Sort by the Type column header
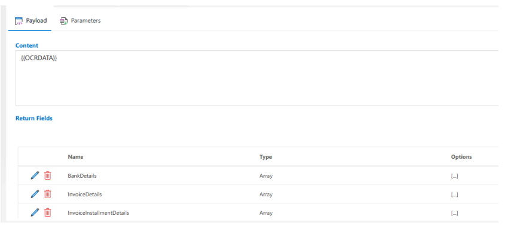505x225 pixels. pos(266,157)
